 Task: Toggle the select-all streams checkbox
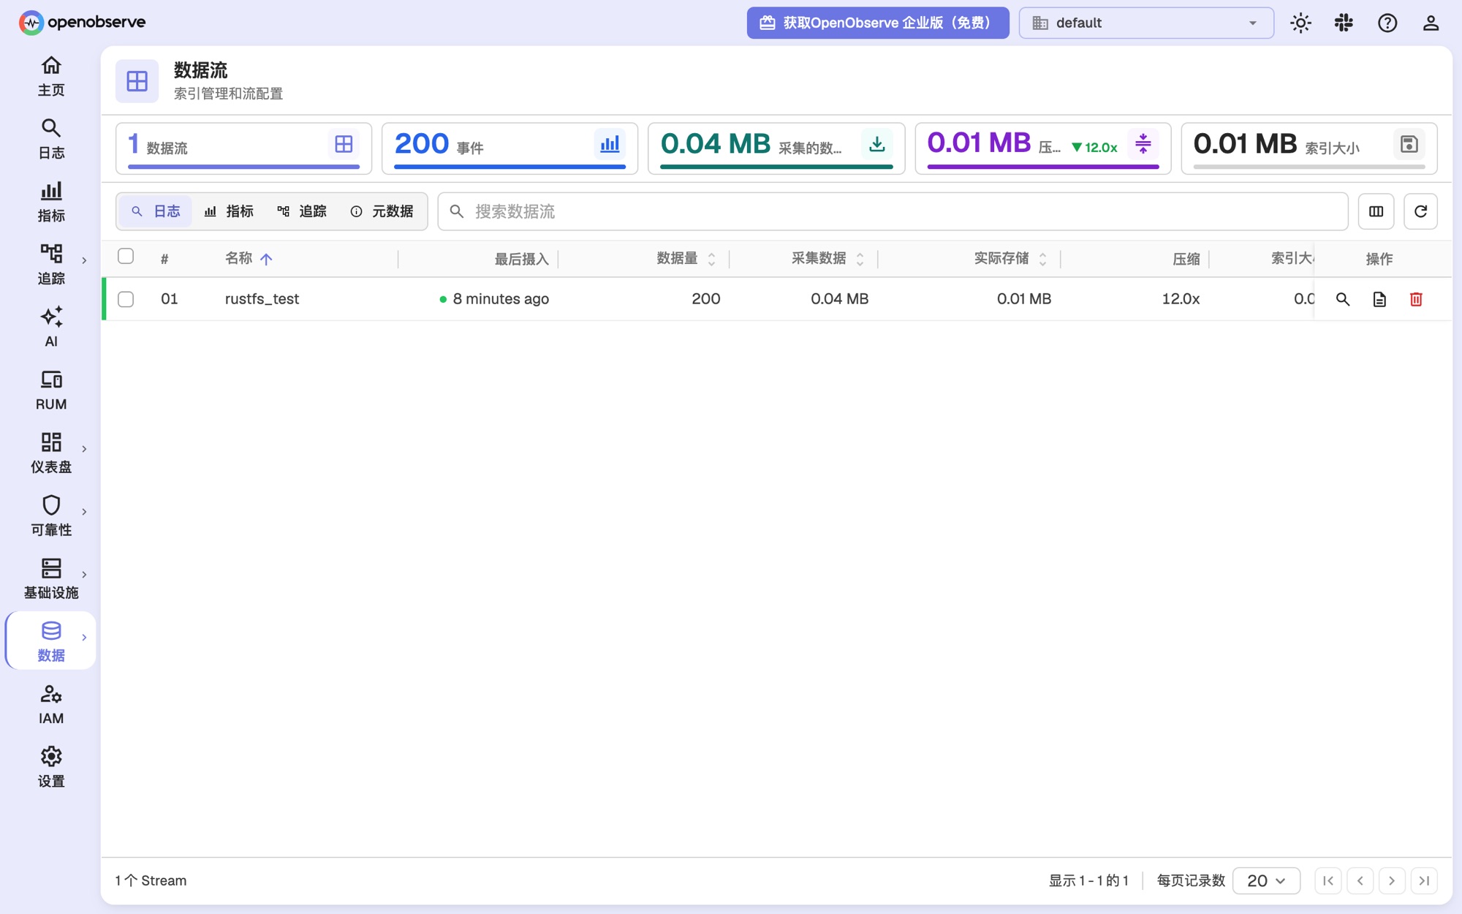tap(126, 256)
